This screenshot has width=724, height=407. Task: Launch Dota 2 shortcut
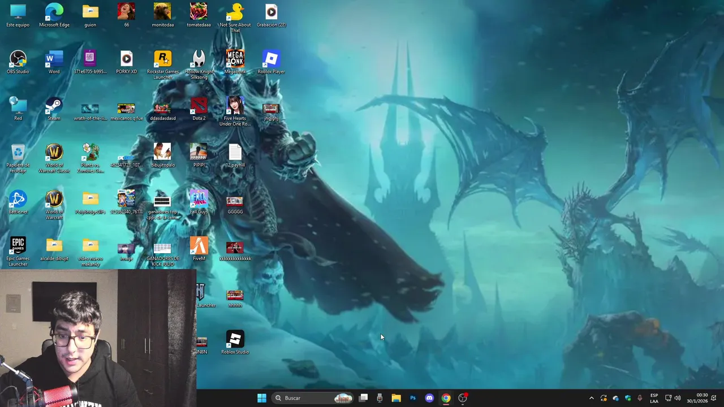199,109
